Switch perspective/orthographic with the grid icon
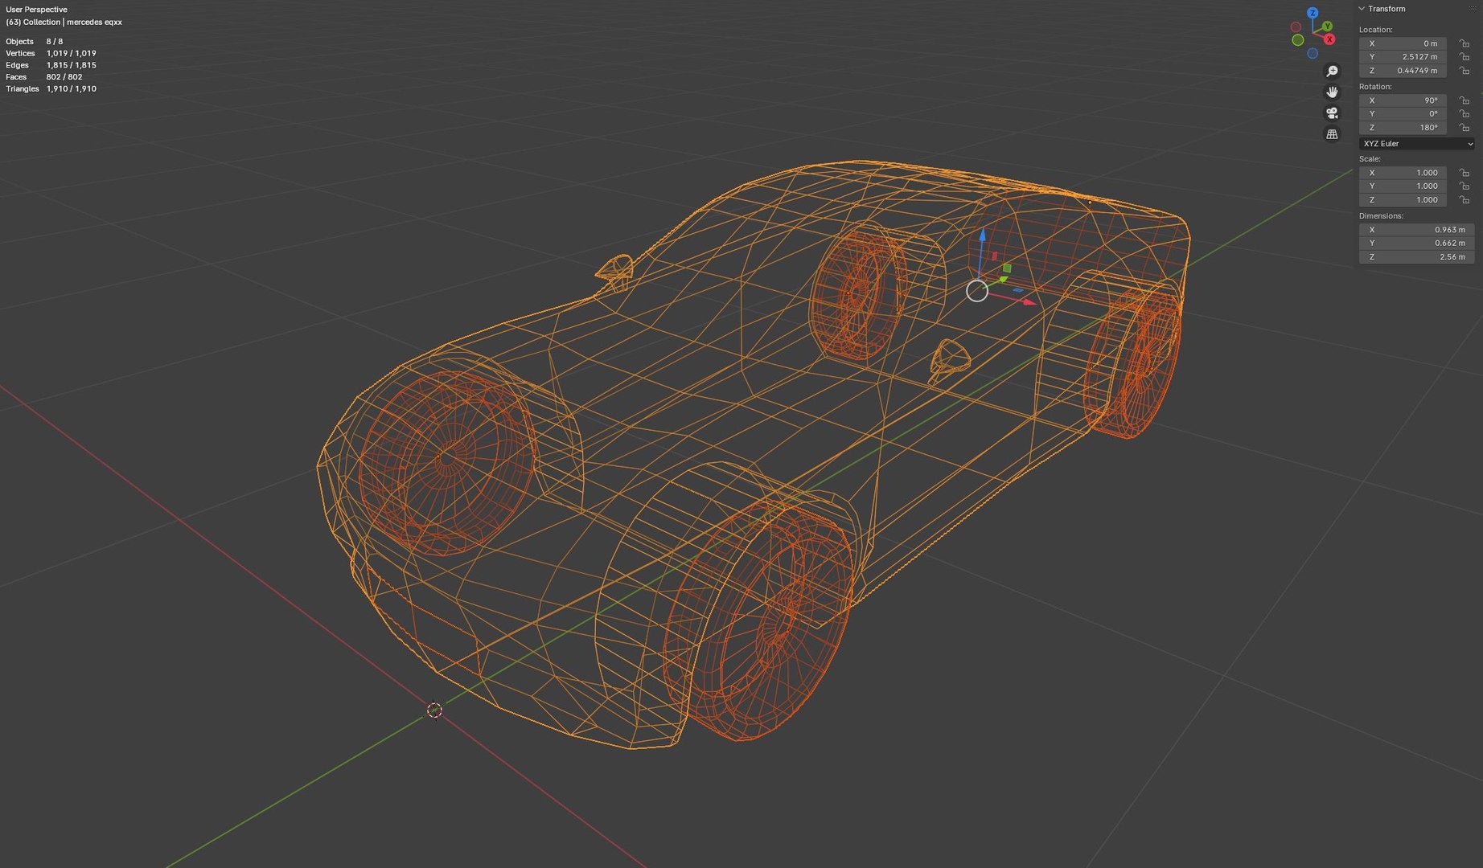Image resolution: width=1483 pixels, height=868 pixels. click(x=1332, y=134)
